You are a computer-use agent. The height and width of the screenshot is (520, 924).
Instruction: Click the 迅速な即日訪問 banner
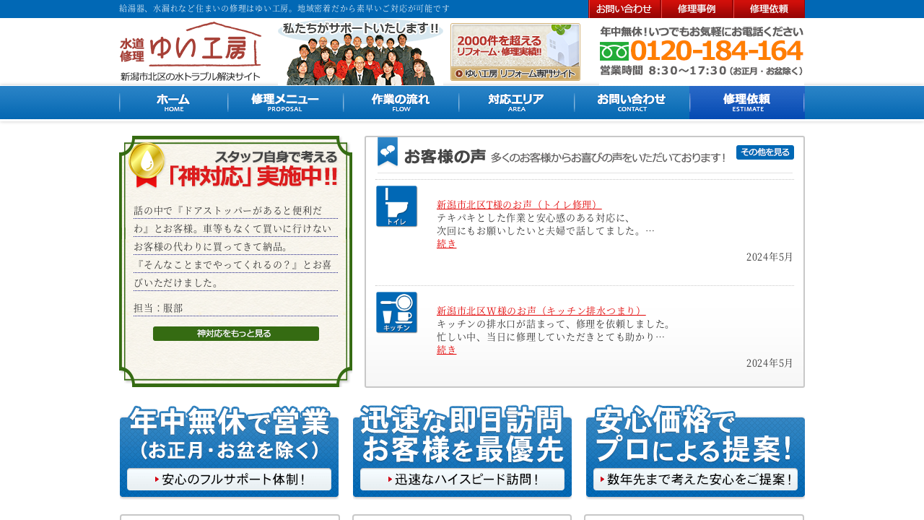coord(462,451)
